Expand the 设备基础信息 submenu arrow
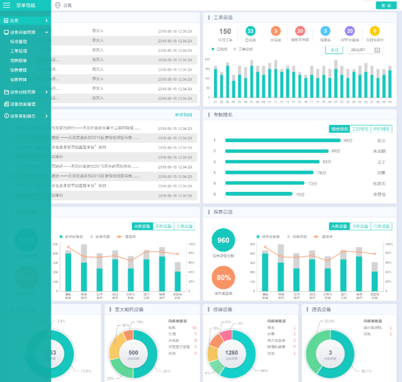The width and height of the screenshot is (402, 382). pyautogui.click(x=46, y=116)
